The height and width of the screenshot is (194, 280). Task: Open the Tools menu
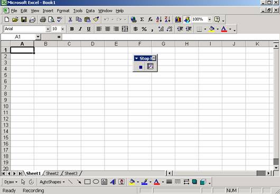(x=78, y=11)
